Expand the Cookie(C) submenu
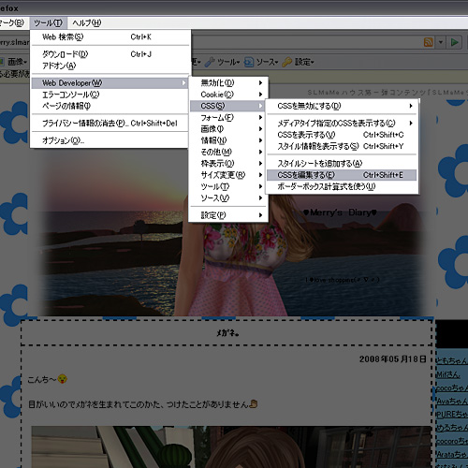 click(x=228, y=95)
